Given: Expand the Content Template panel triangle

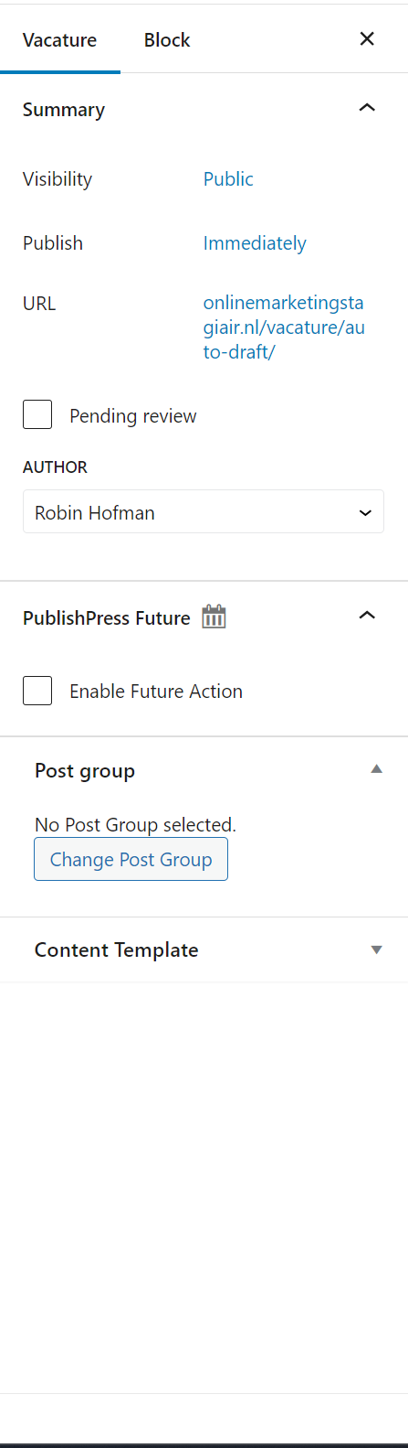Looking at the screenshot, I should point(376,950).
